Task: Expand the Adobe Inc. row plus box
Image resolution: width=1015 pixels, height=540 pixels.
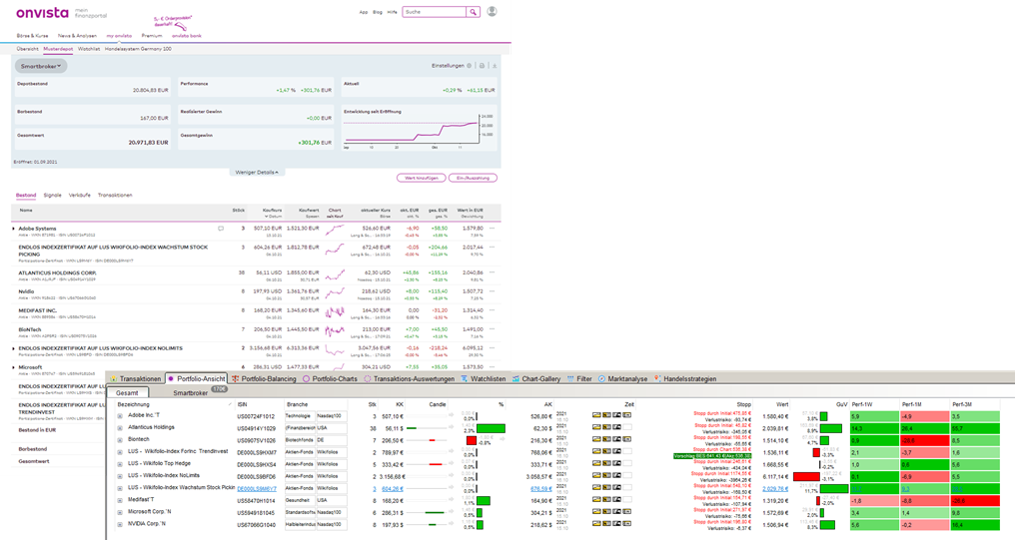Action: pyautogui.click(x=120, y=416)
